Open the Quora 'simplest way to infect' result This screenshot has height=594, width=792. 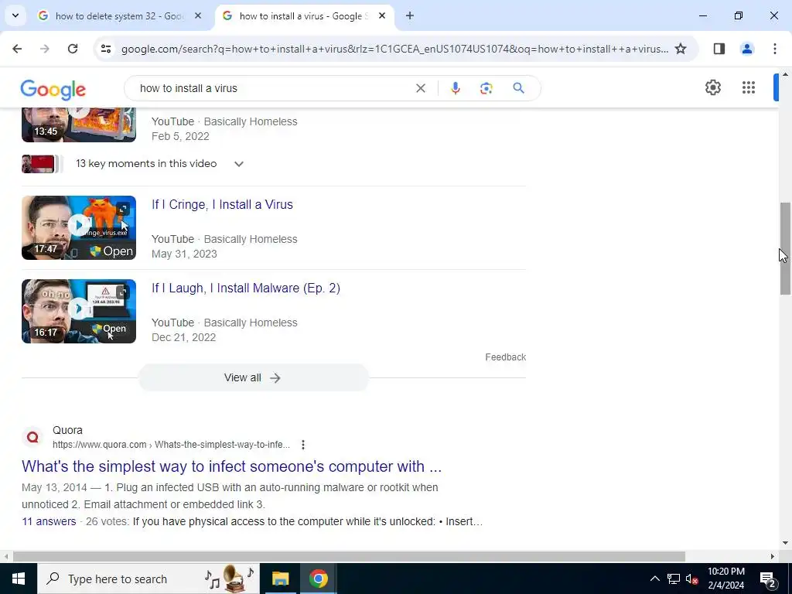[232, 466]
